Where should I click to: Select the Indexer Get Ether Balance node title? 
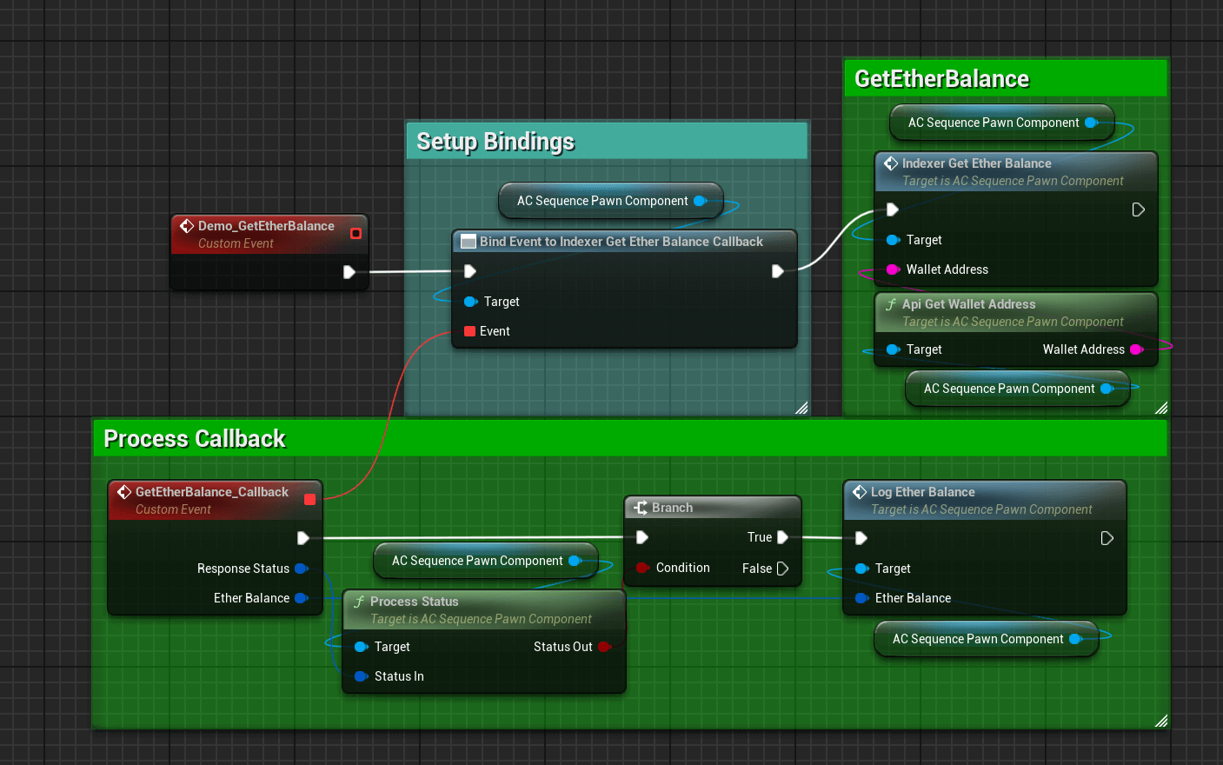977,163
